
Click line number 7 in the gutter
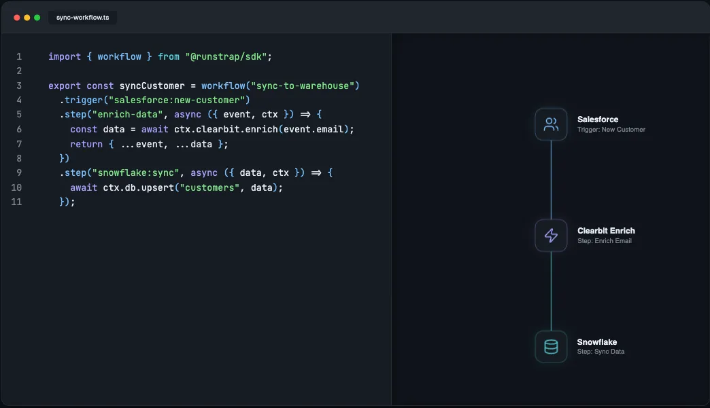coord(18,143)
